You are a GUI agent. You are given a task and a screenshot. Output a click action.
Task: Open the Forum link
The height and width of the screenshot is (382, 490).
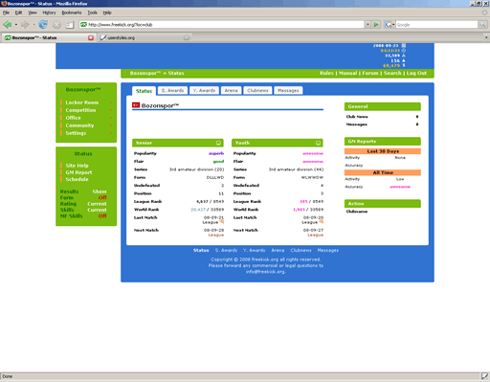pos(370,73)
